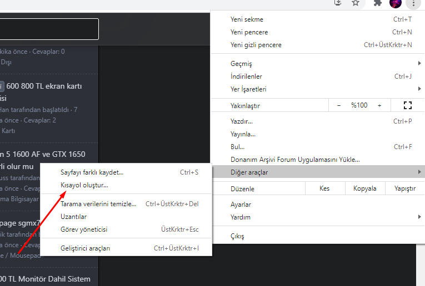Image resolution: width=425 pixels, height=286 pixels.
Task: Open İndirilenler
Action: (318, 76)
